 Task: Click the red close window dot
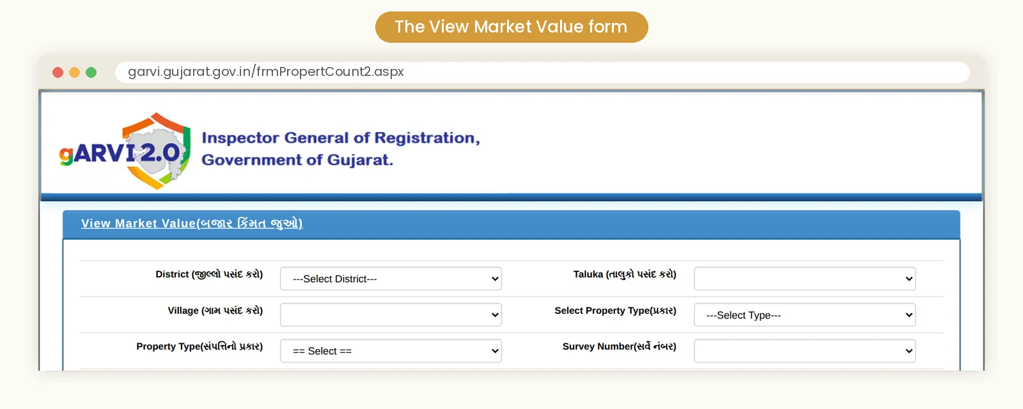(58, 72)
